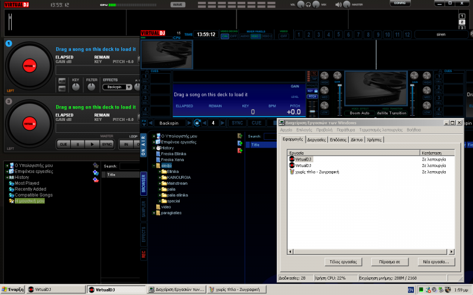The height and width of the screenshot is (295, 473).
Task: Select VIDEO 2 mixer panel
Action: (267, 36)
